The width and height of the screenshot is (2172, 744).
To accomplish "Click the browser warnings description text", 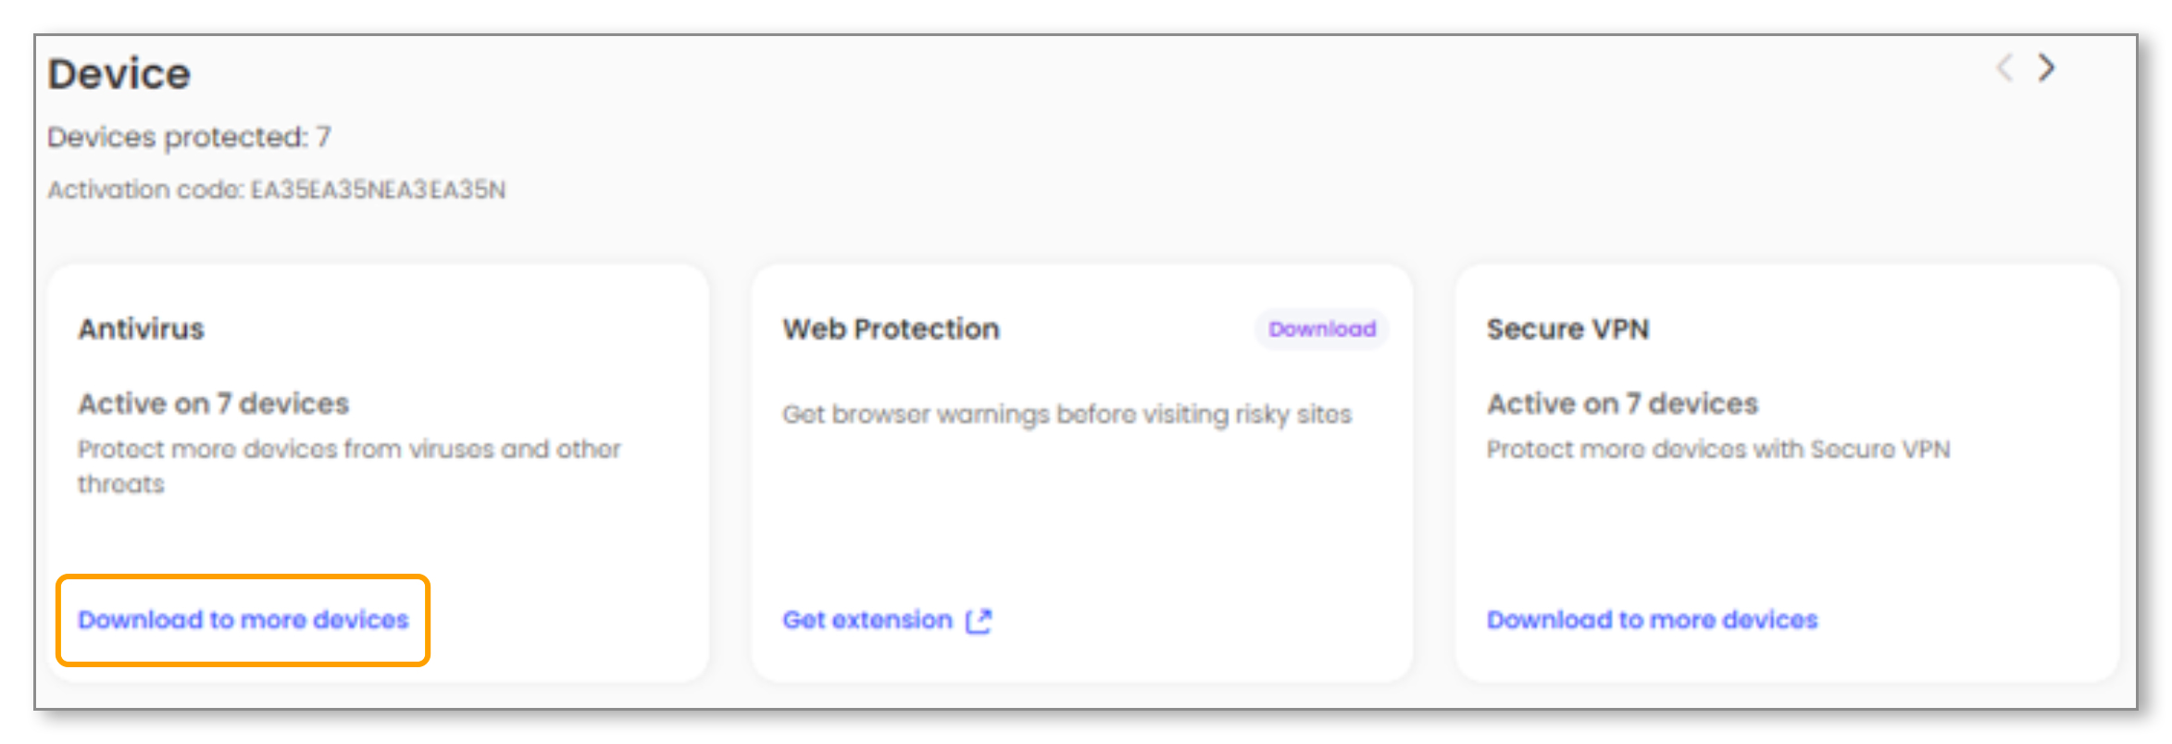I will (1067, 415).
